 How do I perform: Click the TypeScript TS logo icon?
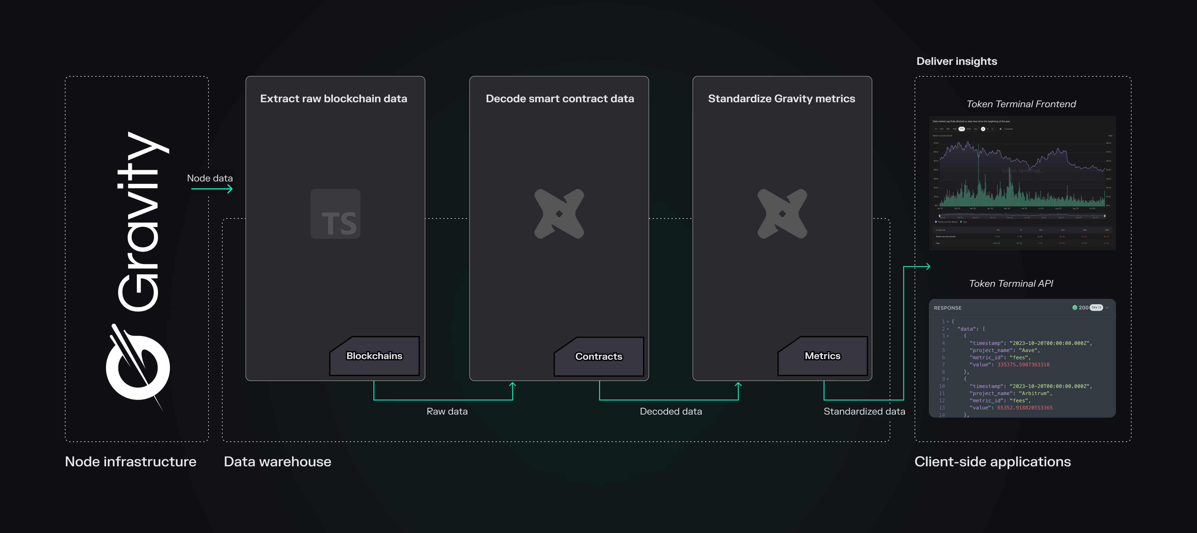coord(335,214)
